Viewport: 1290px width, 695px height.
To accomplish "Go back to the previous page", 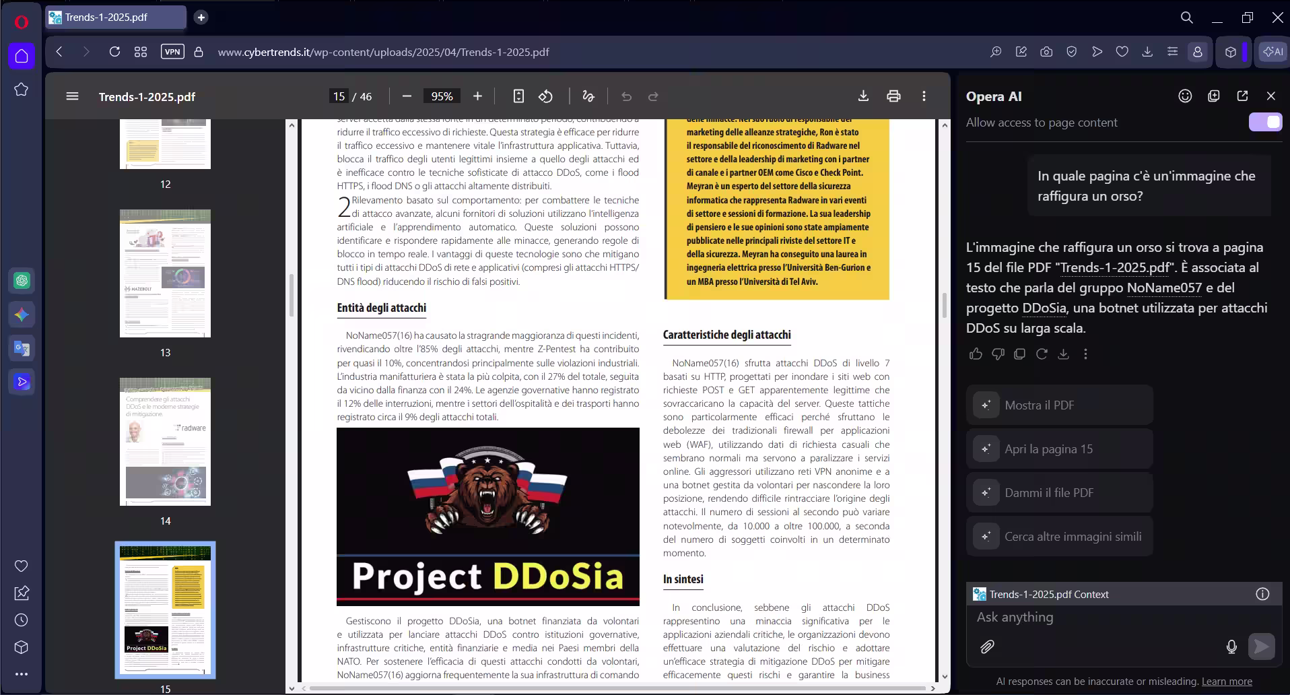I will (59, 52).
